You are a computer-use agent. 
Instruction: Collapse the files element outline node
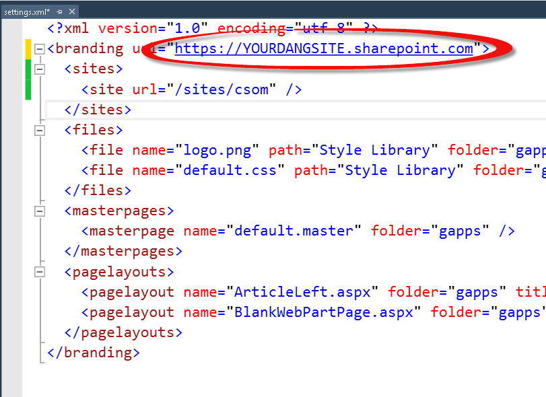click(x=40, y=131)
